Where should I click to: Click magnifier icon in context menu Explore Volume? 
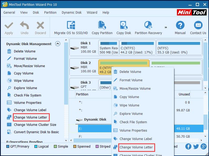pos(115,114)
